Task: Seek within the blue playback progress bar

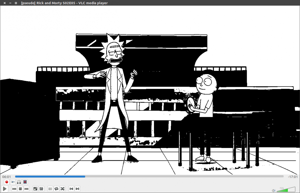Action: click(x=149, y=176)
